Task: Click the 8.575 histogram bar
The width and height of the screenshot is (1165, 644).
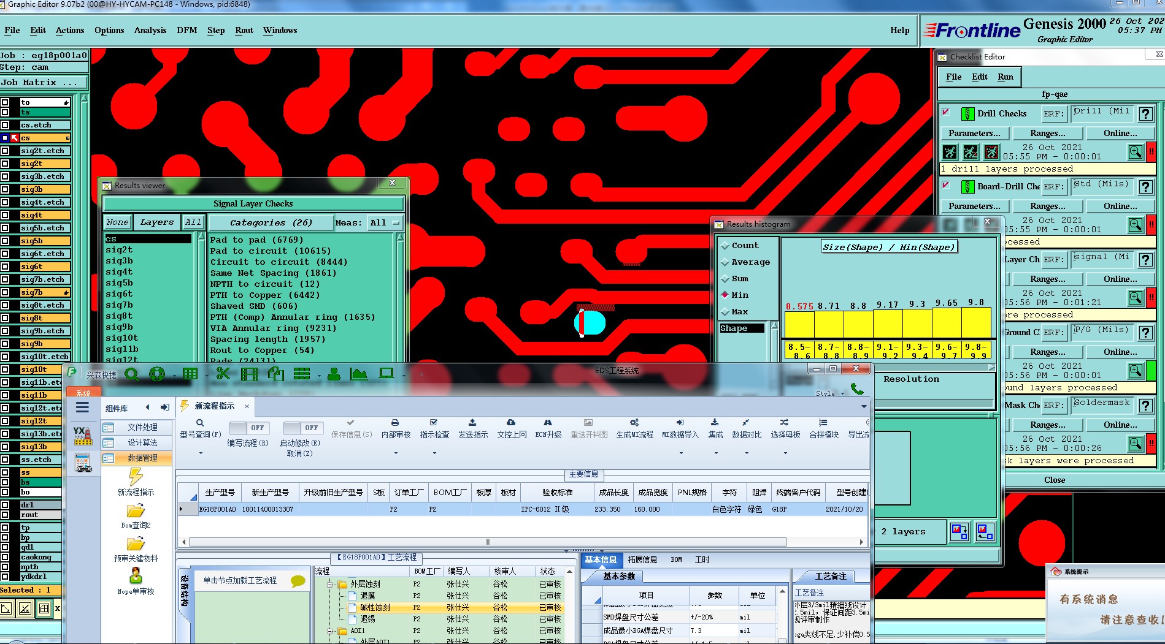Action: pyautogui.click(x=799, y=325)
